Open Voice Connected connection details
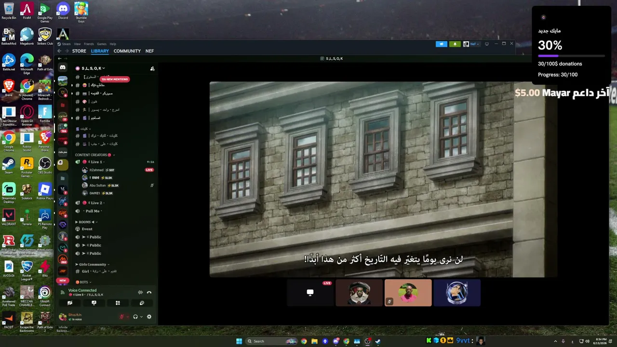 [x=82, y=291]
